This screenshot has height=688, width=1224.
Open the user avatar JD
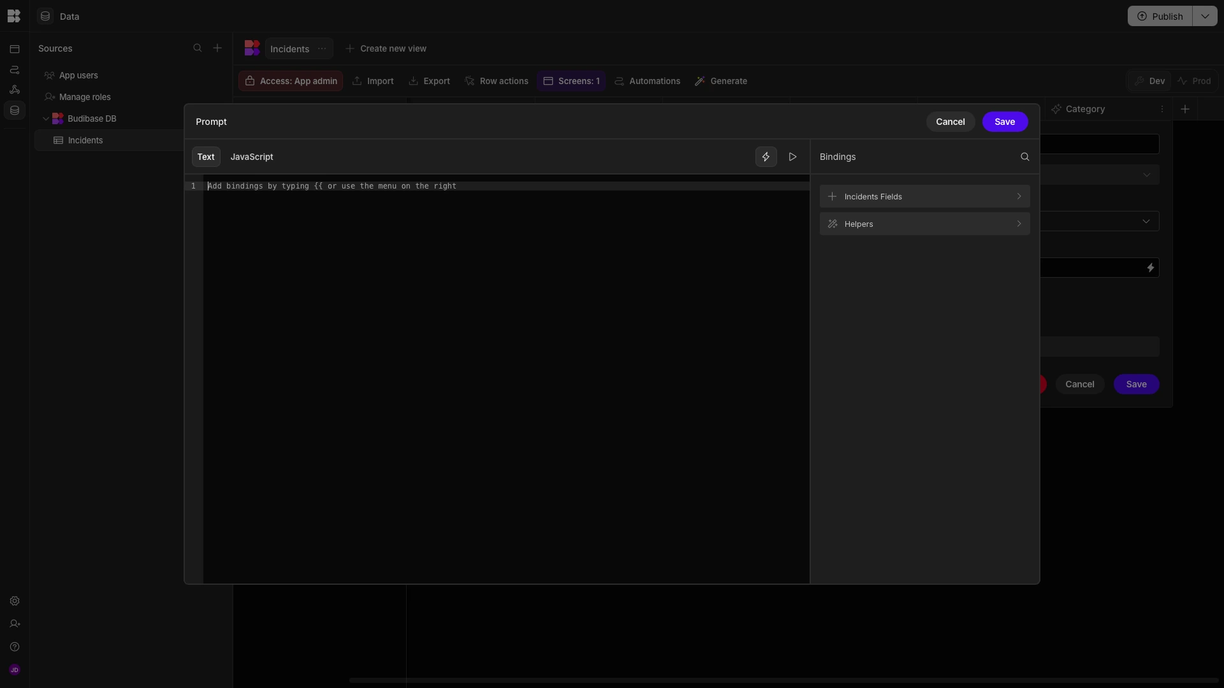[15, 670]
